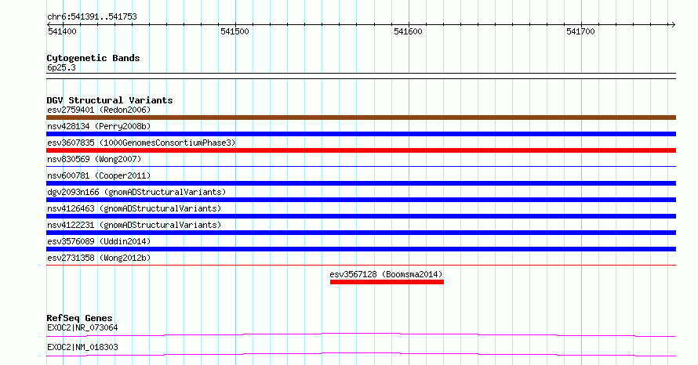Click the 541700 ruler position label

(580, 31)
